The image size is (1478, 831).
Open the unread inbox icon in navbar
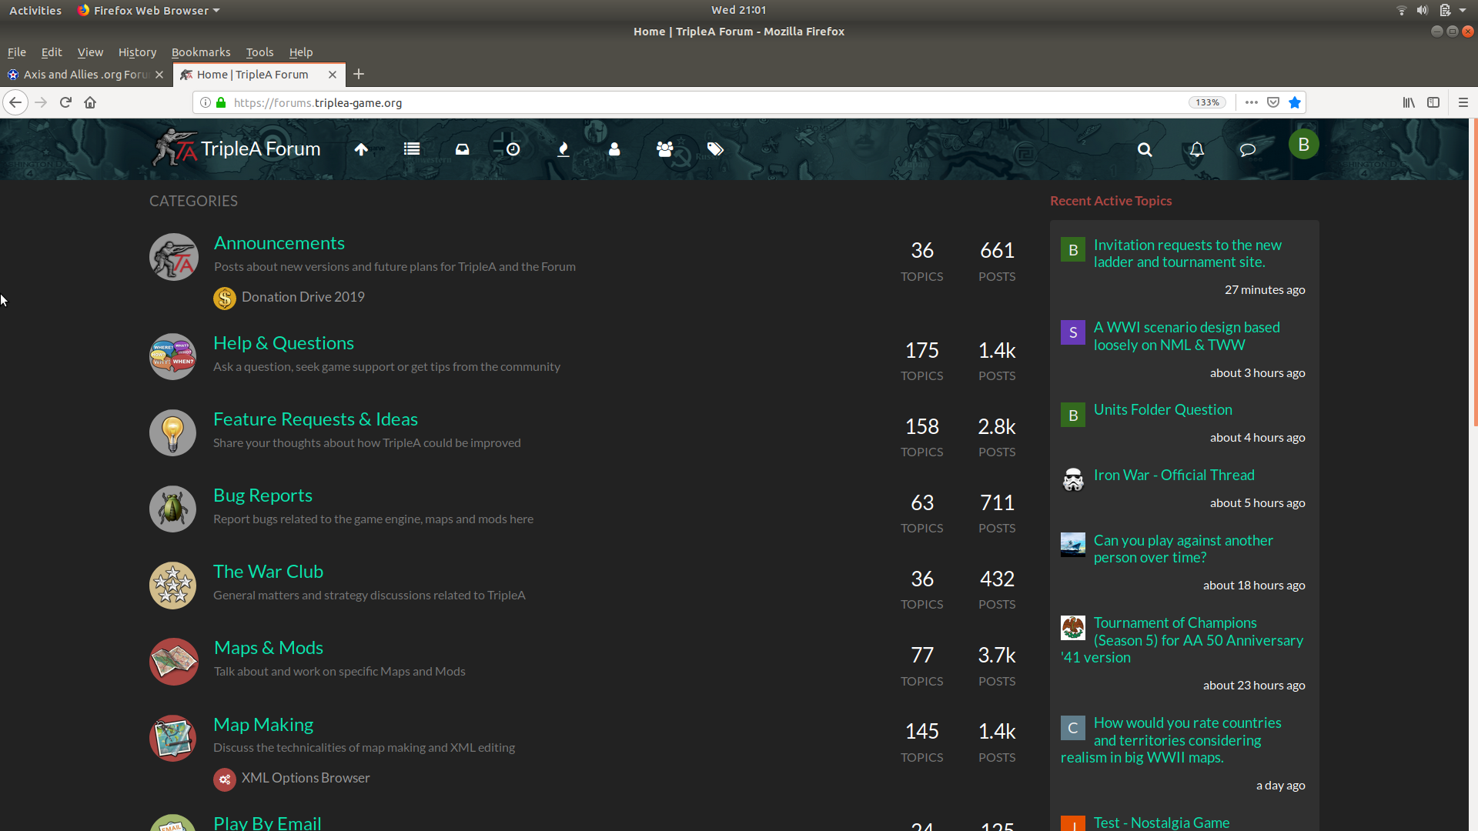pyautogui.click(x=462, y=149)
